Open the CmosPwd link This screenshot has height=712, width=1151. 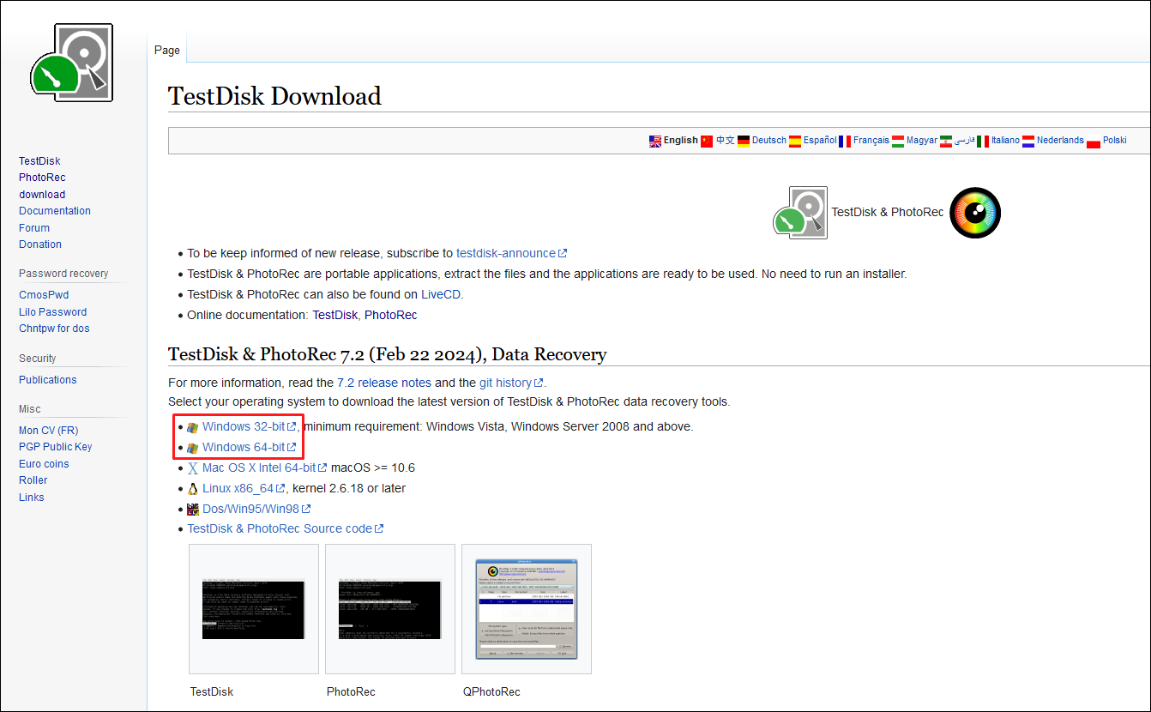[44, 295]
